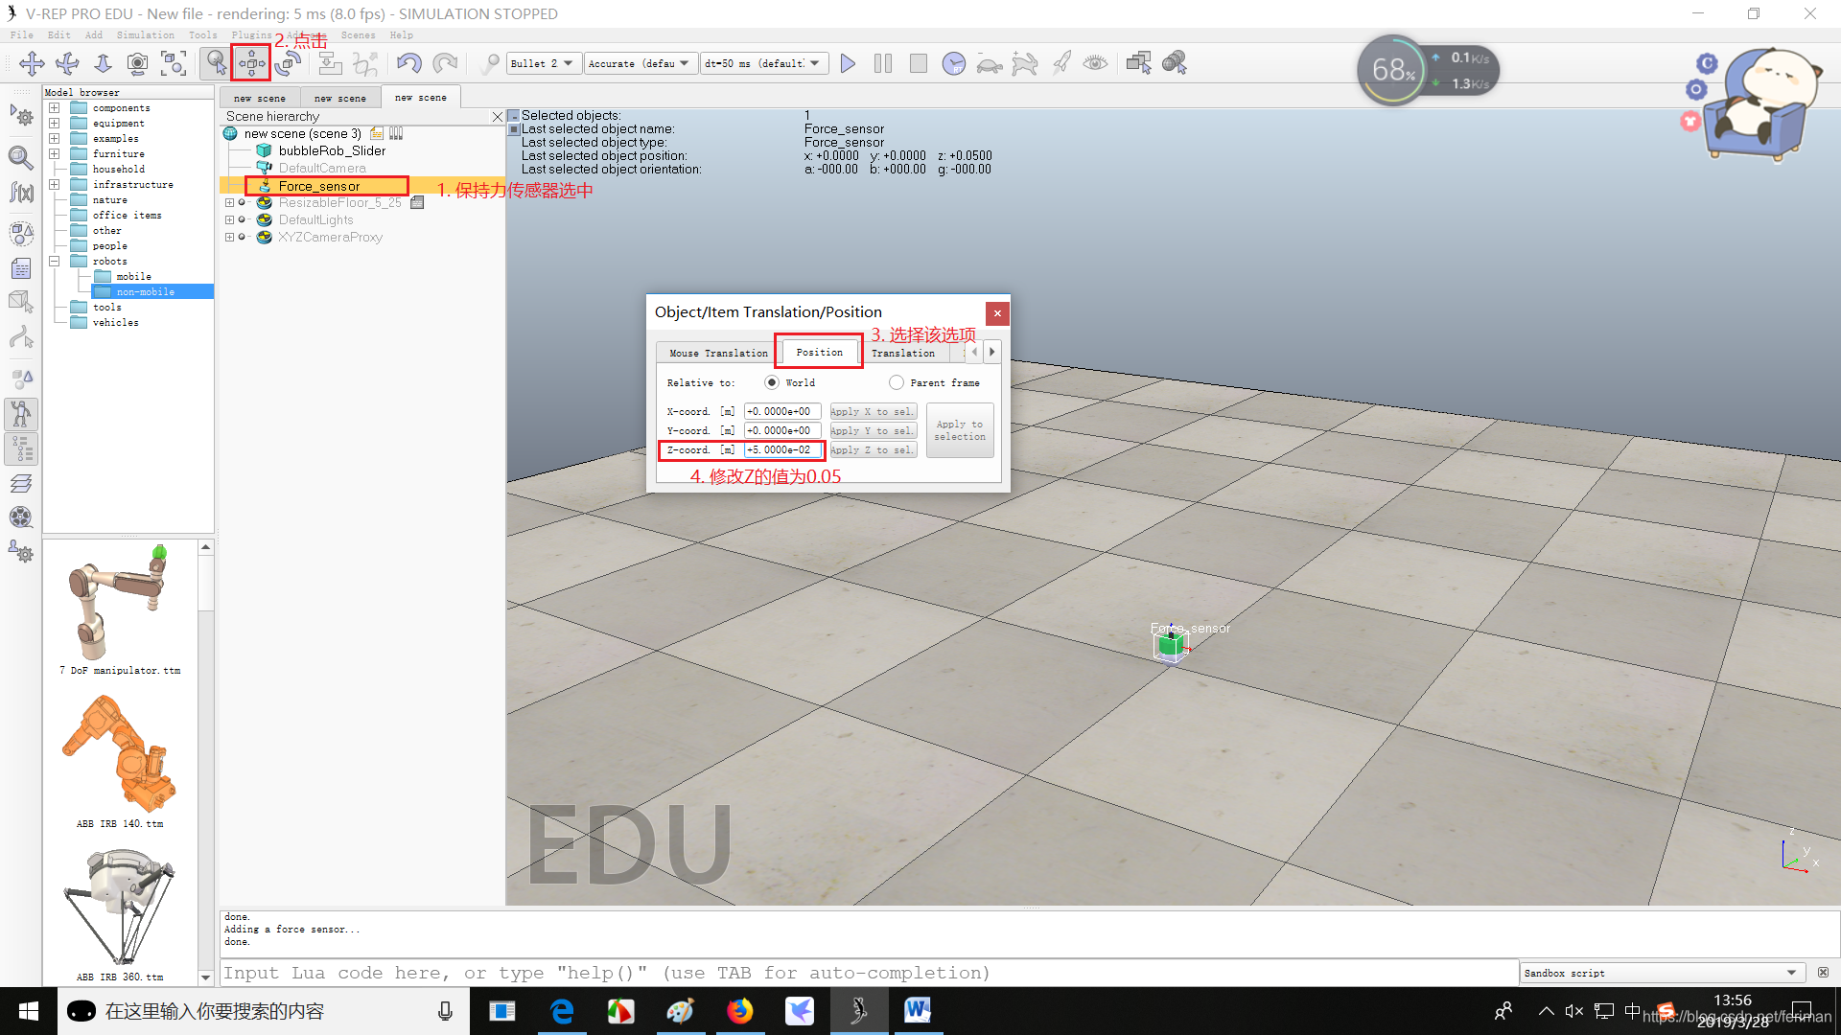
Task: Select the Position tab in dialog
Action: coord(818,352)
